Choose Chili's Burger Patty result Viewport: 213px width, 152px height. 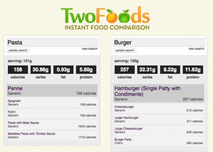124,139
